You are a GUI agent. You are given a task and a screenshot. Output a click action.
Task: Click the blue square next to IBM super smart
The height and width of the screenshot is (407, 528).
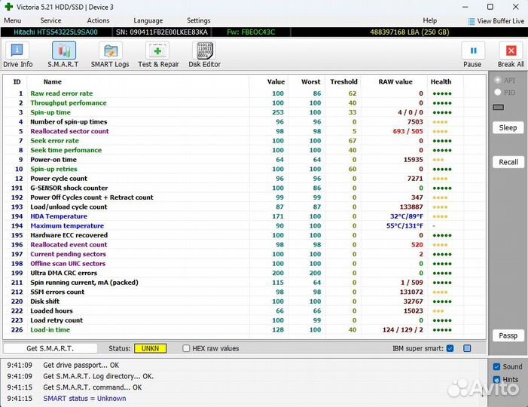coord(467,348)
